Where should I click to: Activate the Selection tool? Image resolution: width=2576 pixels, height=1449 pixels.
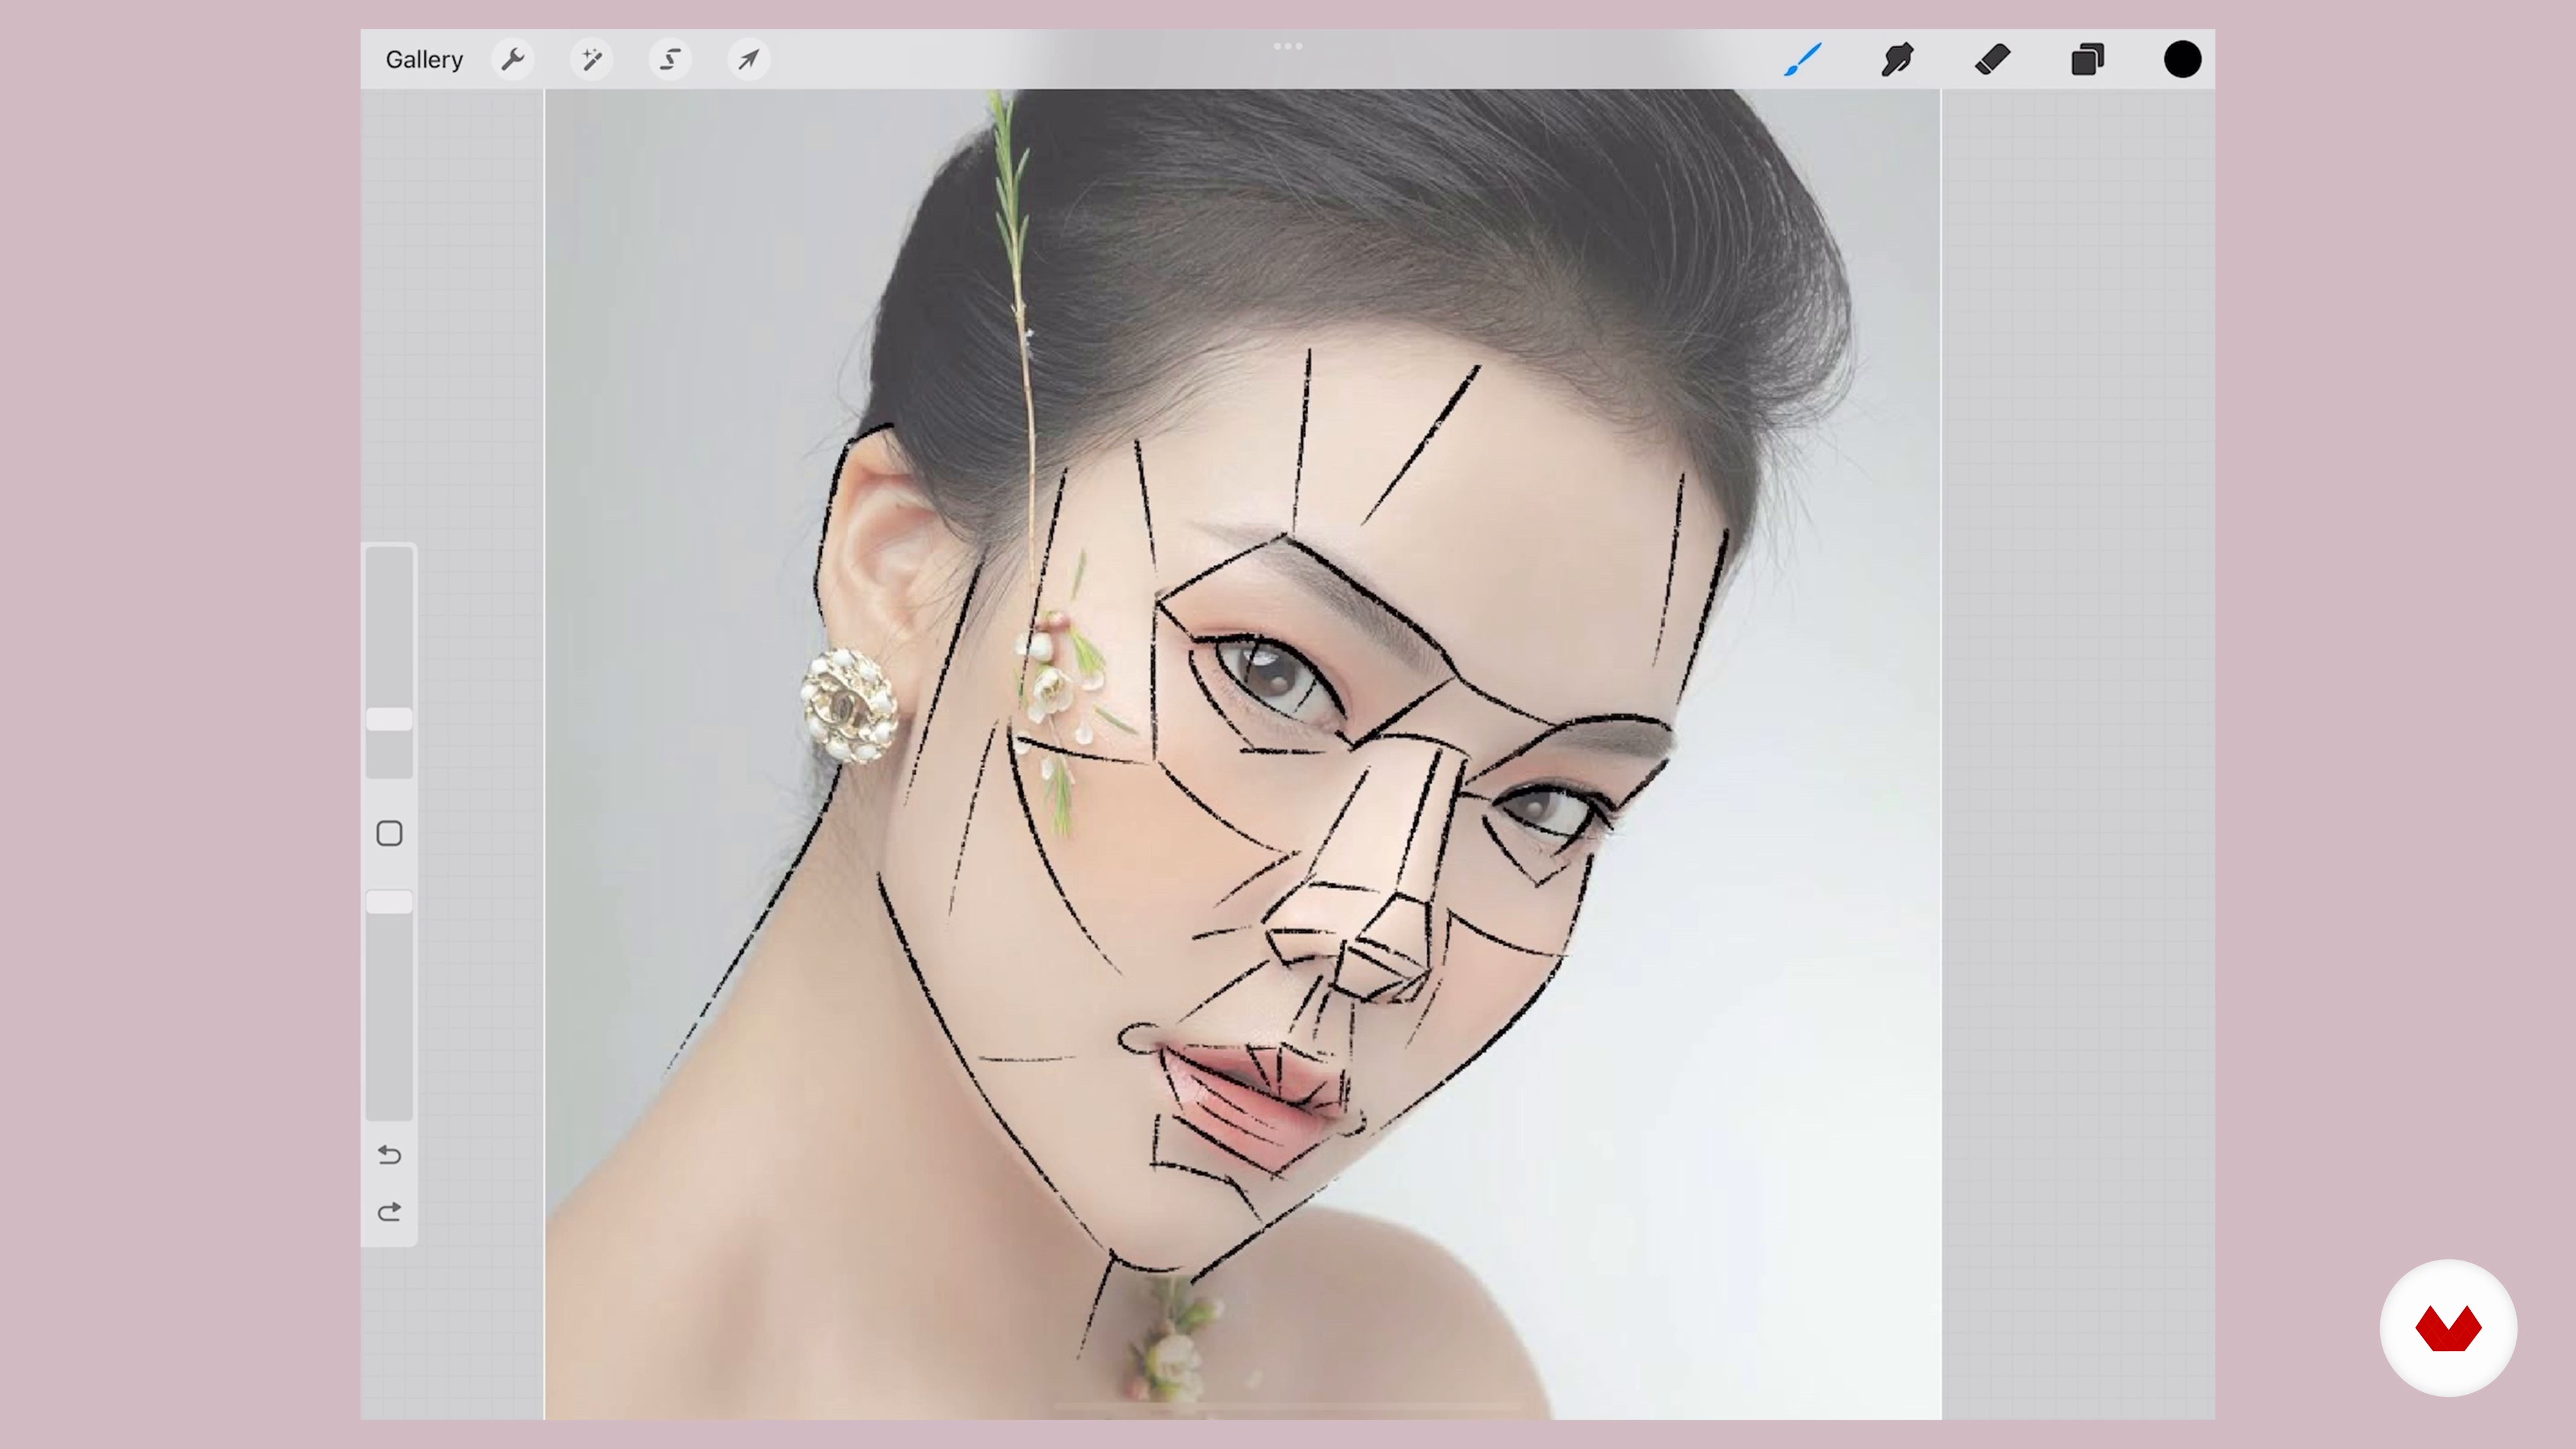tap(670, 60)
